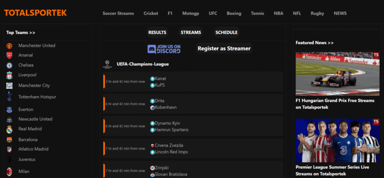Go to the UFC navigation item
The height and width of the screenshot is (178, 384).
[213, 13]
